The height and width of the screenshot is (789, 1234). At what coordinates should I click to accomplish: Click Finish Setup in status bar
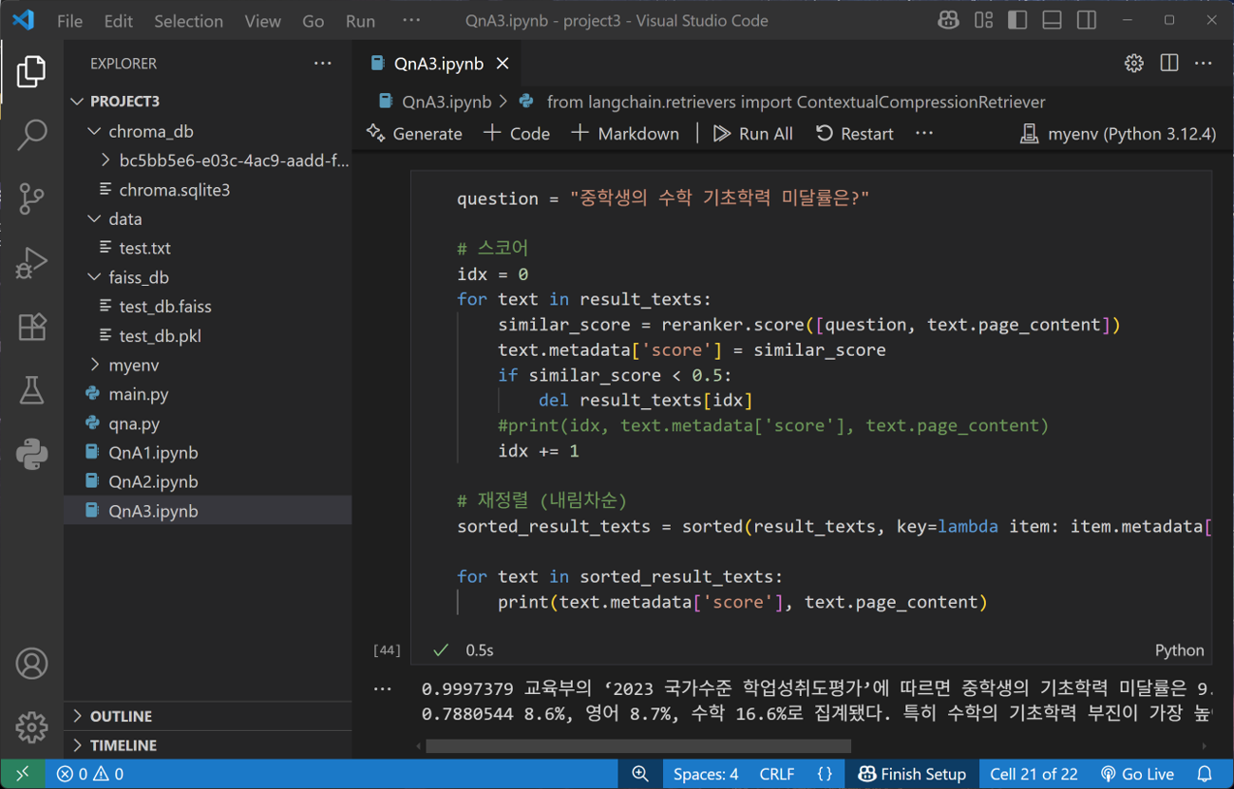912,774
